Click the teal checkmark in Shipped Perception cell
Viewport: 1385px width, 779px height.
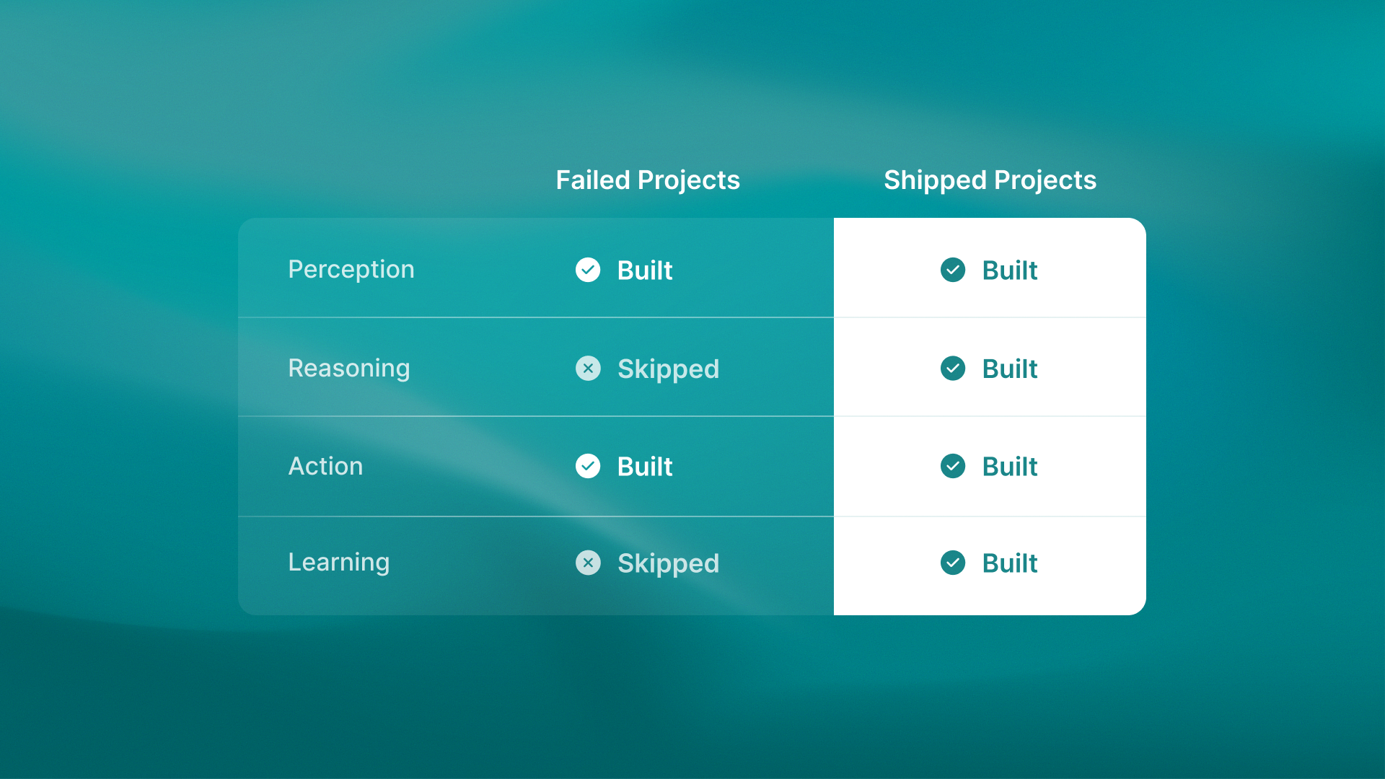pos(953,270)
